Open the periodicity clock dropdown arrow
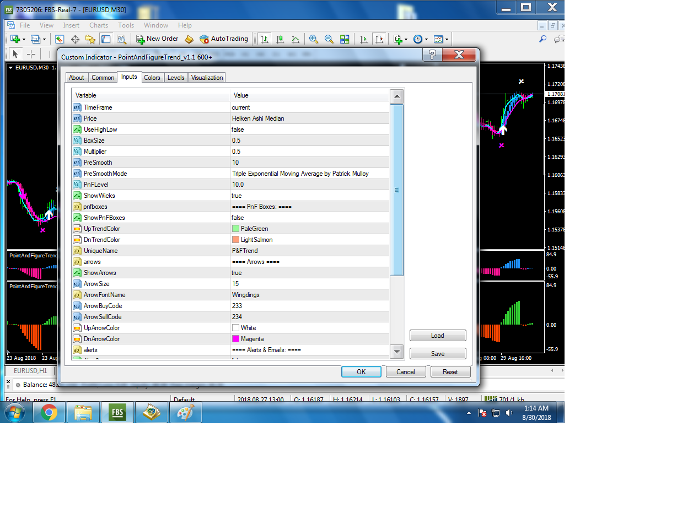The image size is (677, 507). coord(427,39)
